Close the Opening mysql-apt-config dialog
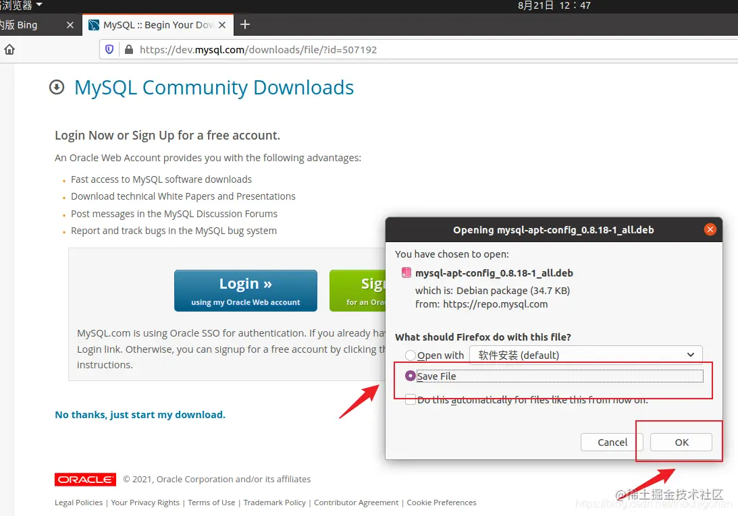Viewport: 738px width, 516px height. coord(710,229)
